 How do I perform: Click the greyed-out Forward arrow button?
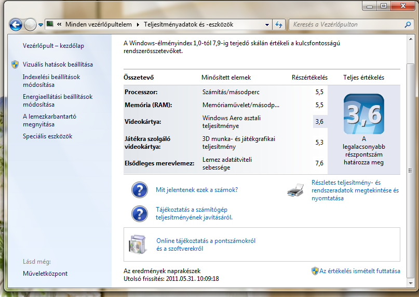[x=30, y=24]
